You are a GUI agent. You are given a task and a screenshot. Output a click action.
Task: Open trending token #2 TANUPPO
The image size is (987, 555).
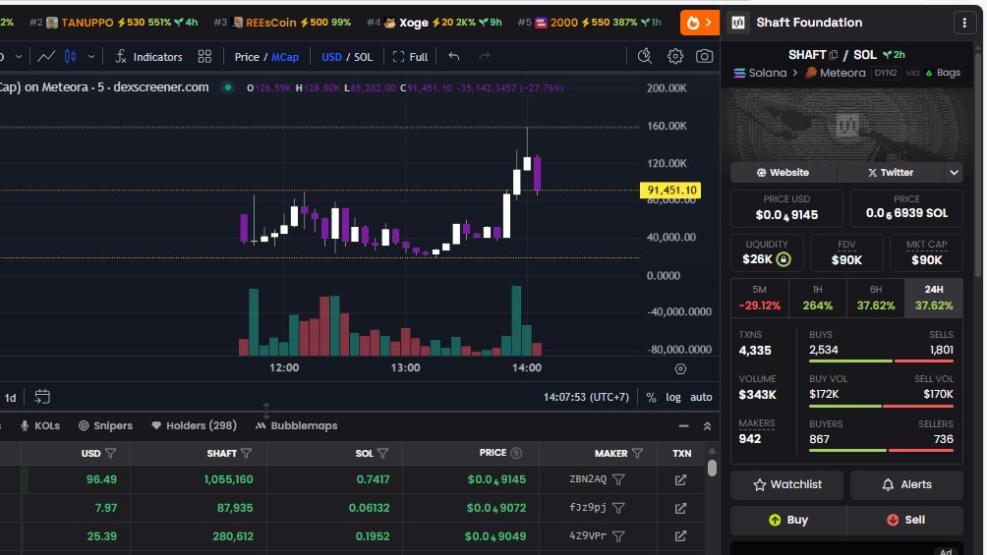pyautogui.click(x=113, y=23)
